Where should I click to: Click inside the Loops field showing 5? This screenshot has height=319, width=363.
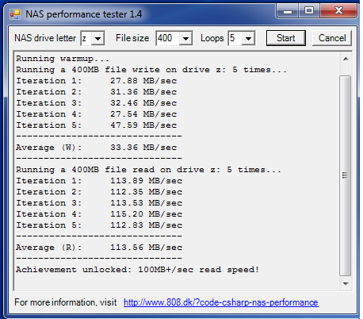(235, 39)
